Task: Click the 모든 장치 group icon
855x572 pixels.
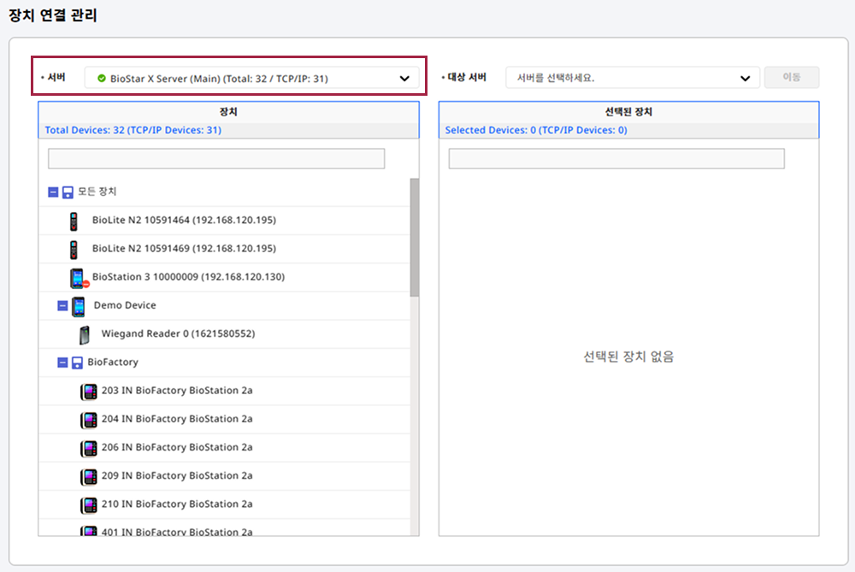Action: pyautogui.click(x=68, y=192)
